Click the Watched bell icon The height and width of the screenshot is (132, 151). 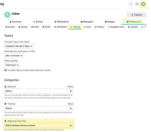5,87
